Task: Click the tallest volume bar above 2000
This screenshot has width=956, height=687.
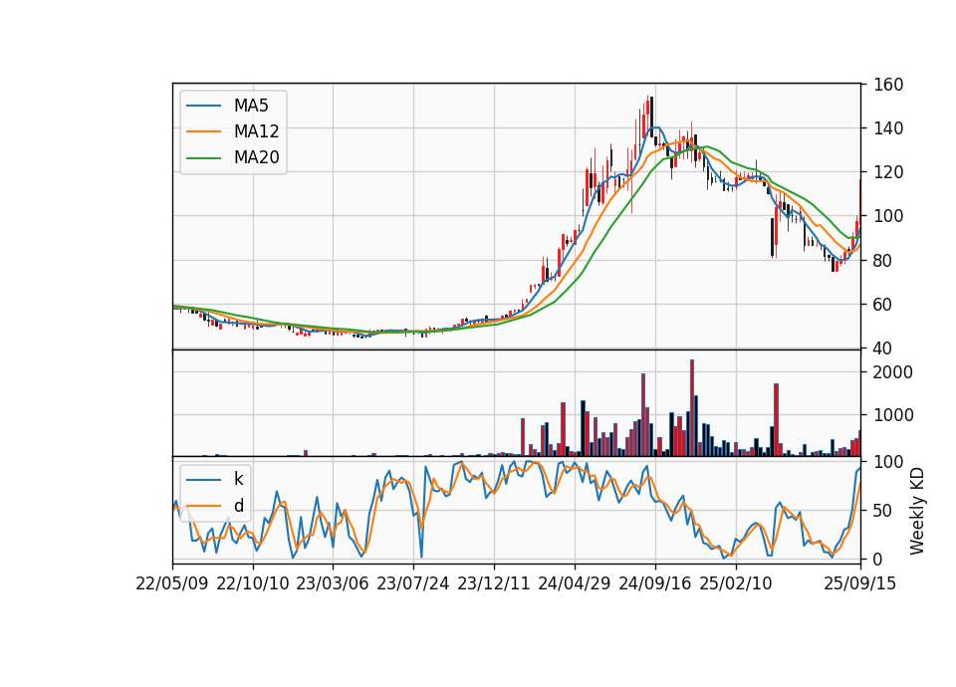Action: [x=692, y=408]
